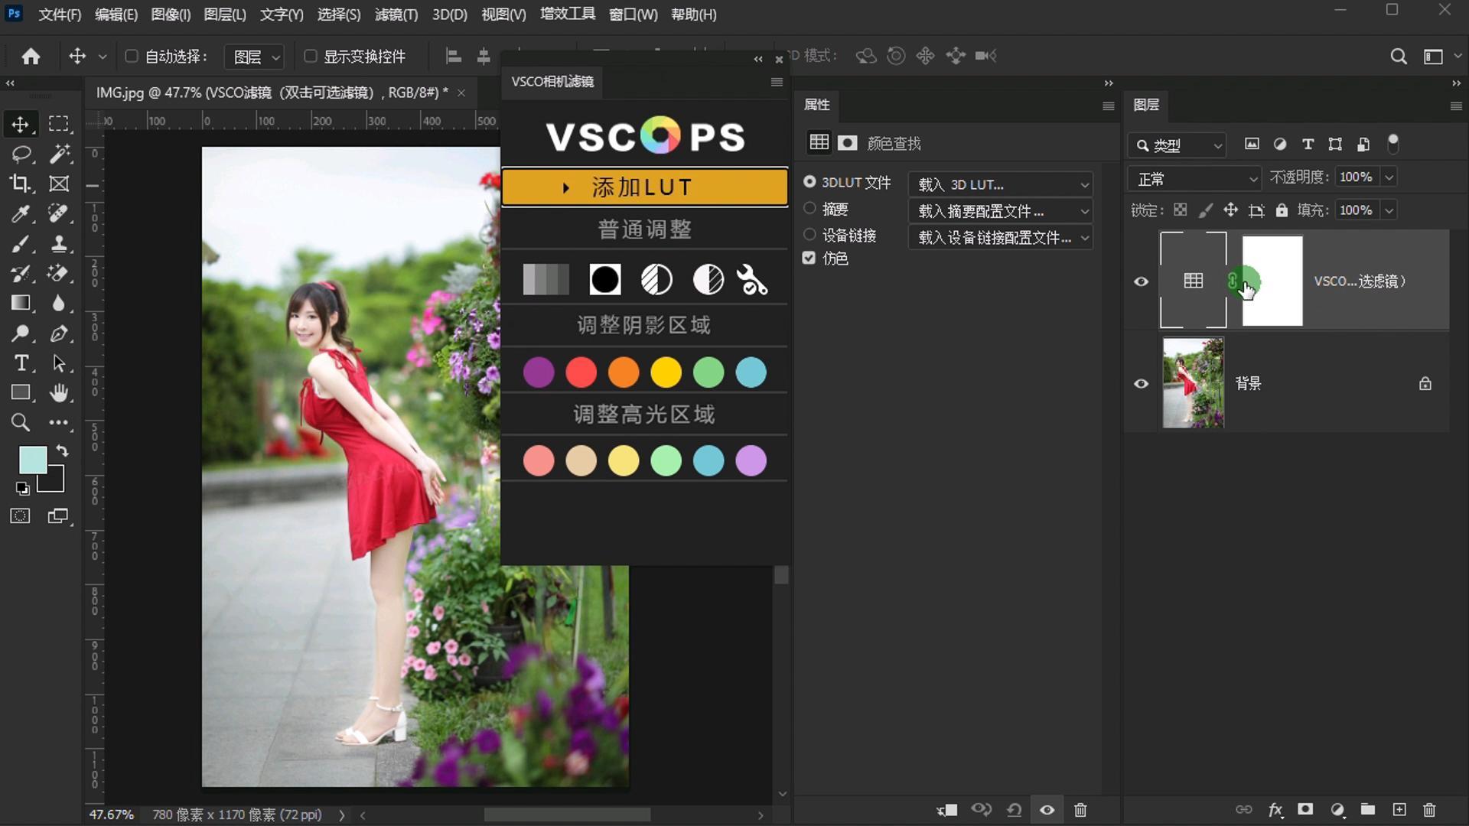Click the 调整阴影区域 heading
Viewport: 1469px width, 826px height.
pyautogui.click(x=644, y=326)
